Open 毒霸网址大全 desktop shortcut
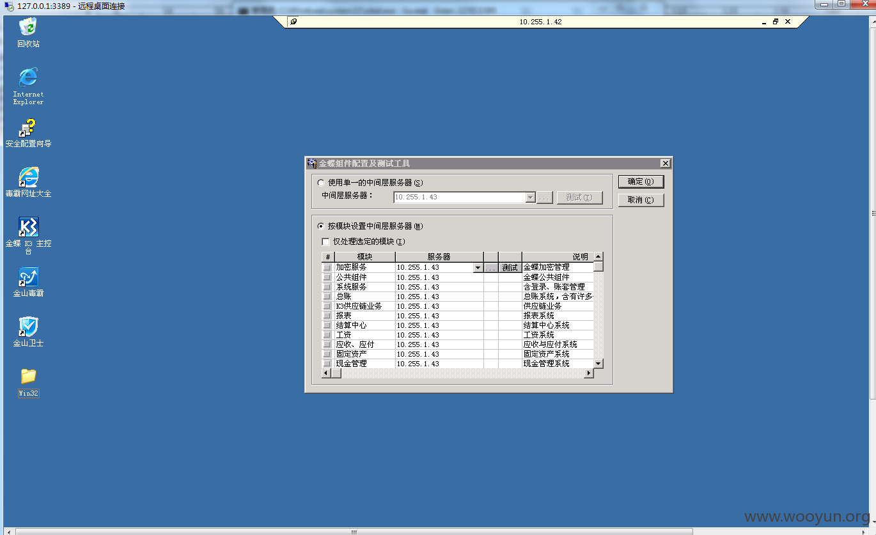876x535 pixels. pyautogui.click(x=28, y=182)
